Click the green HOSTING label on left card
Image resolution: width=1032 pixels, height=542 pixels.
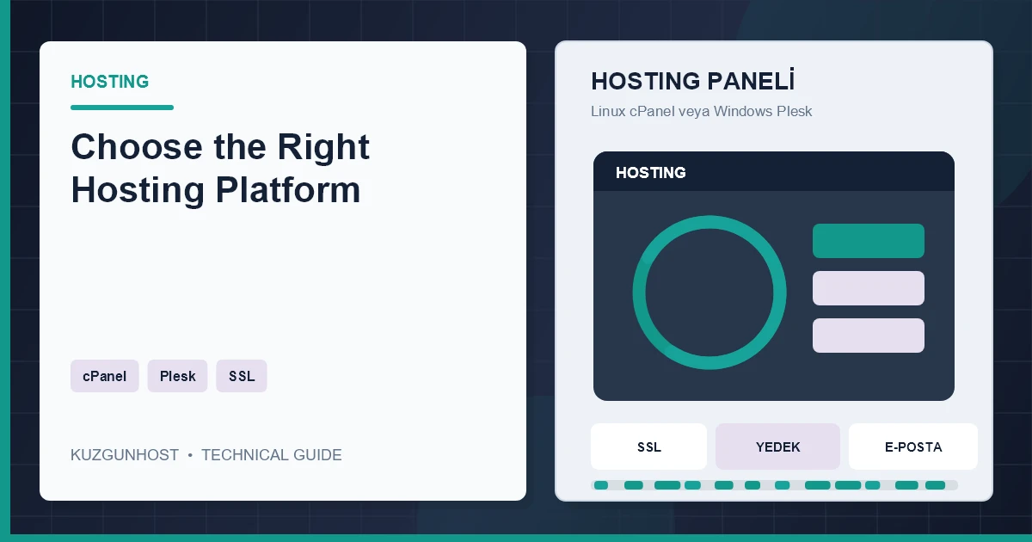coord(110,82)
